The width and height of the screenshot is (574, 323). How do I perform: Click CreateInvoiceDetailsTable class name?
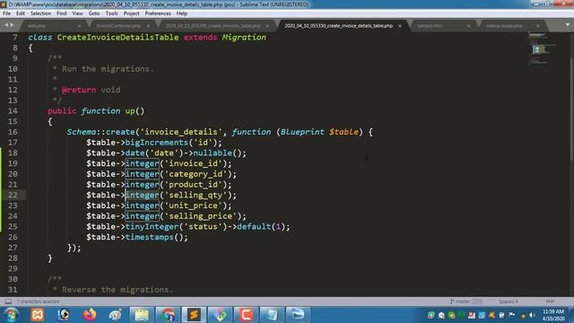[x=117, y=38]
